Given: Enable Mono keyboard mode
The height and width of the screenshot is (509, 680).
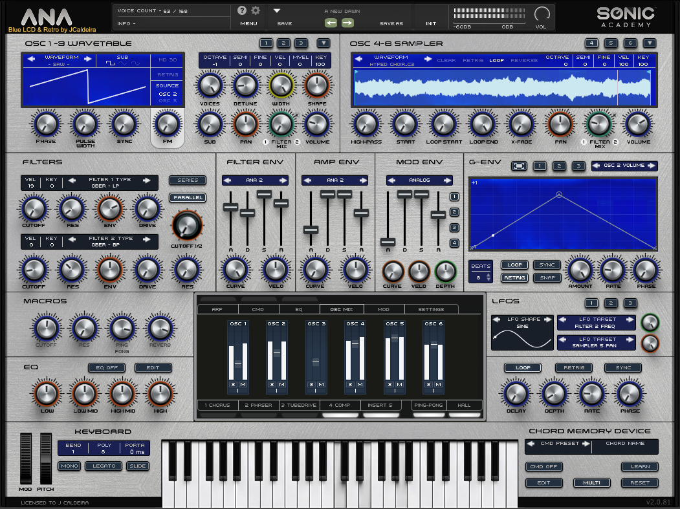Looking at the screenshot, I should [x=69, y=466].
